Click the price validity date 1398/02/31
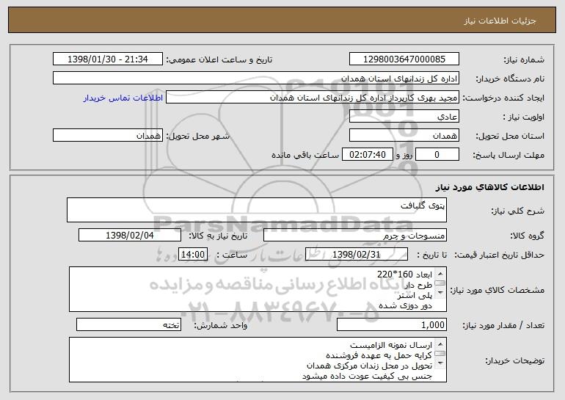 [357, 255]
